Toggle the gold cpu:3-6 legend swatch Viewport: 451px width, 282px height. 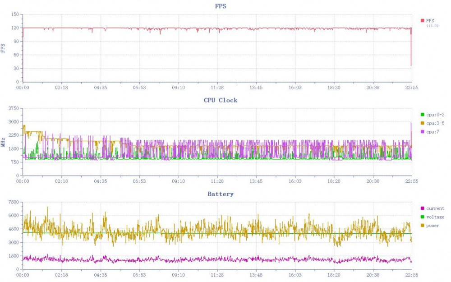422,123
